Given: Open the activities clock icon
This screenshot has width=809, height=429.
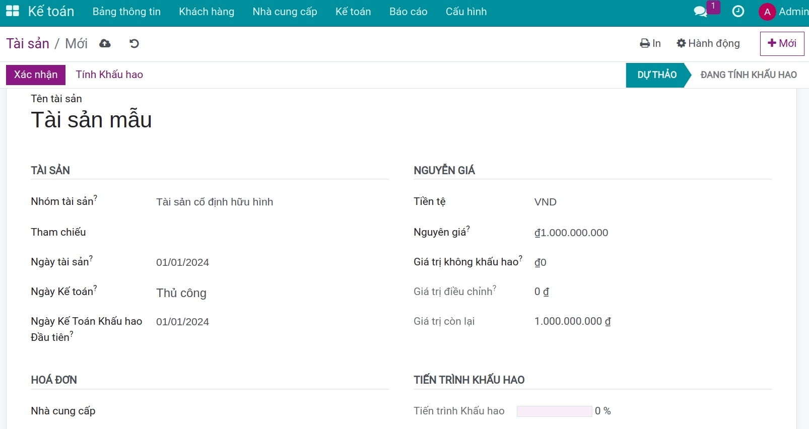Looking at the screenshot, I should coord(738,12).
